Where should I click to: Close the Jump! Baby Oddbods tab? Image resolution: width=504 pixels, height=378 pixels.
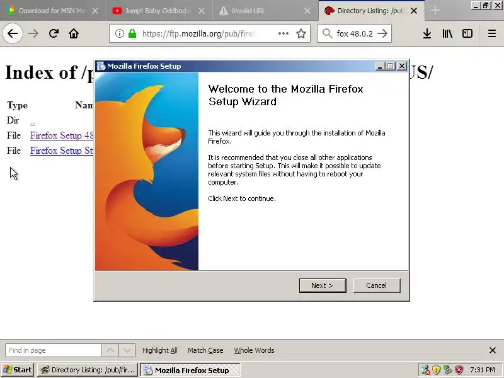coord(201,11)
